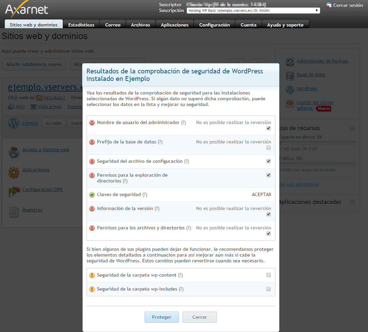Click the Proteger button
368x332 pixels.
(162, 317)
